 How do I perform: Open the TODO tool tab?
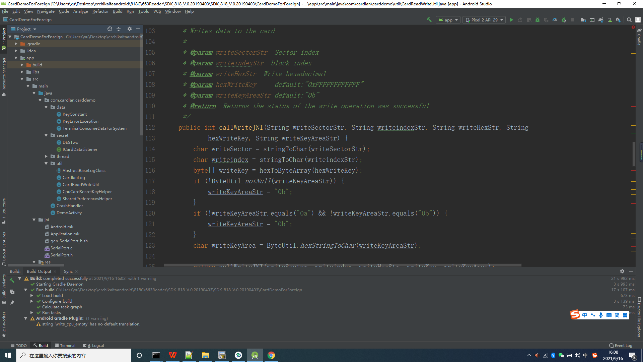(19, 345)
